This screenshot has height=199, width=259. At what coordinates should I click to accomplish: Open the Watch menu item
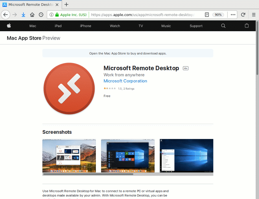[x=115, y=26]
